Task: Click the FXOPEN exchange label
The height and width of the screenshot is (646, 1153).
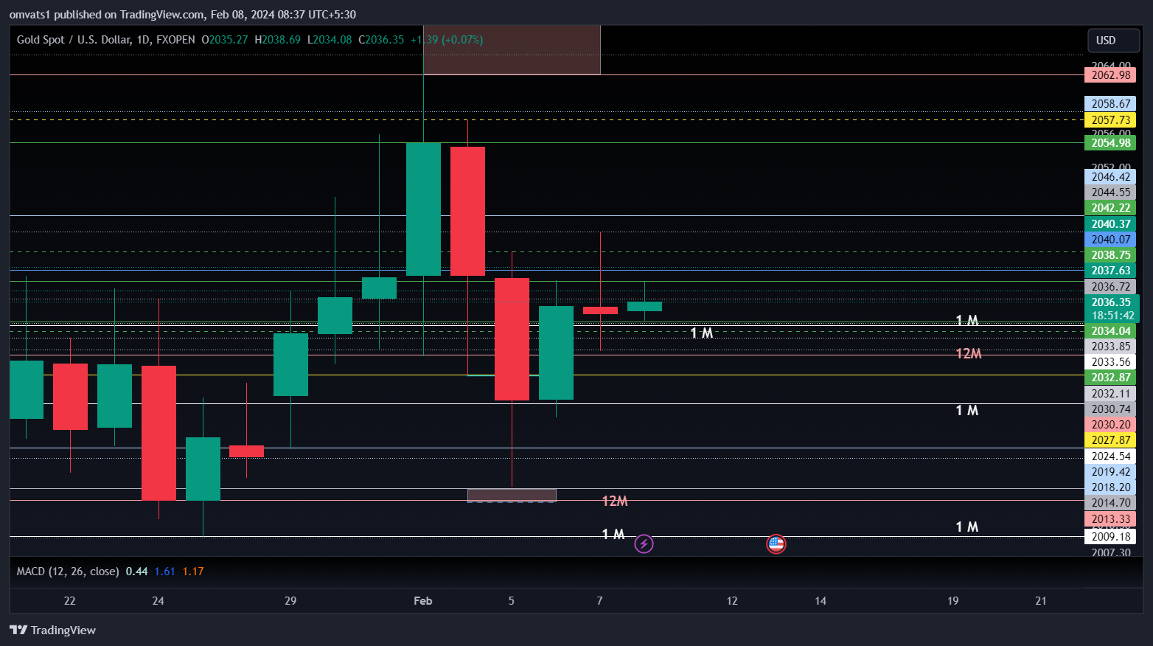Action: pos(175,40)
